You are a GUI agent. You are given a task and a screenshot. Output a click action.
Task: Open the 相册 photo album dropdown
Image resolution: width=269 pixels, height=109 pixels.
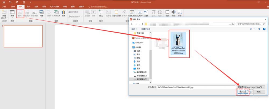pos(42,14)
